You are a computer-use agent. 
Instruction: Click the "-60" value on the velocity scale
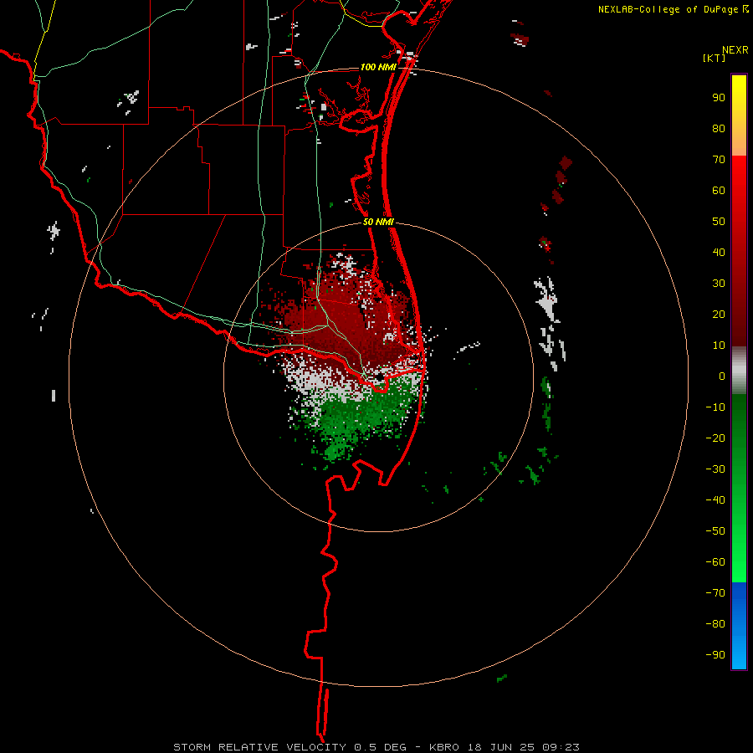click(x=715, y=562)
